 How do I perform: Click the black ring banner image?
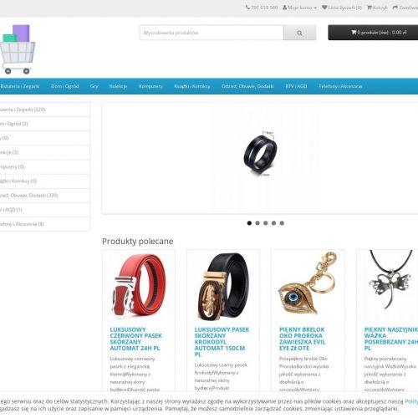click(260, 154)
